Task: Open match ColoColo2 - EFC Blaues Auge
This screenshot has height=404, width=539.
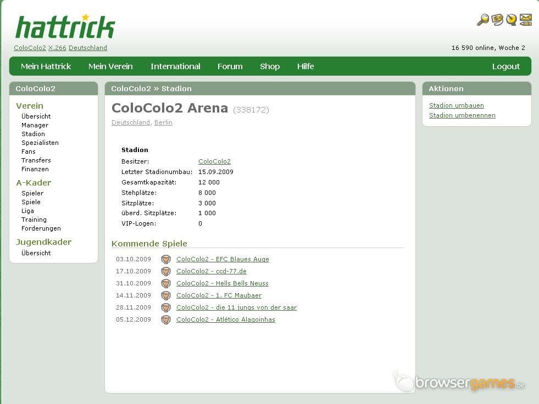Action: click(x=223, y=260)
